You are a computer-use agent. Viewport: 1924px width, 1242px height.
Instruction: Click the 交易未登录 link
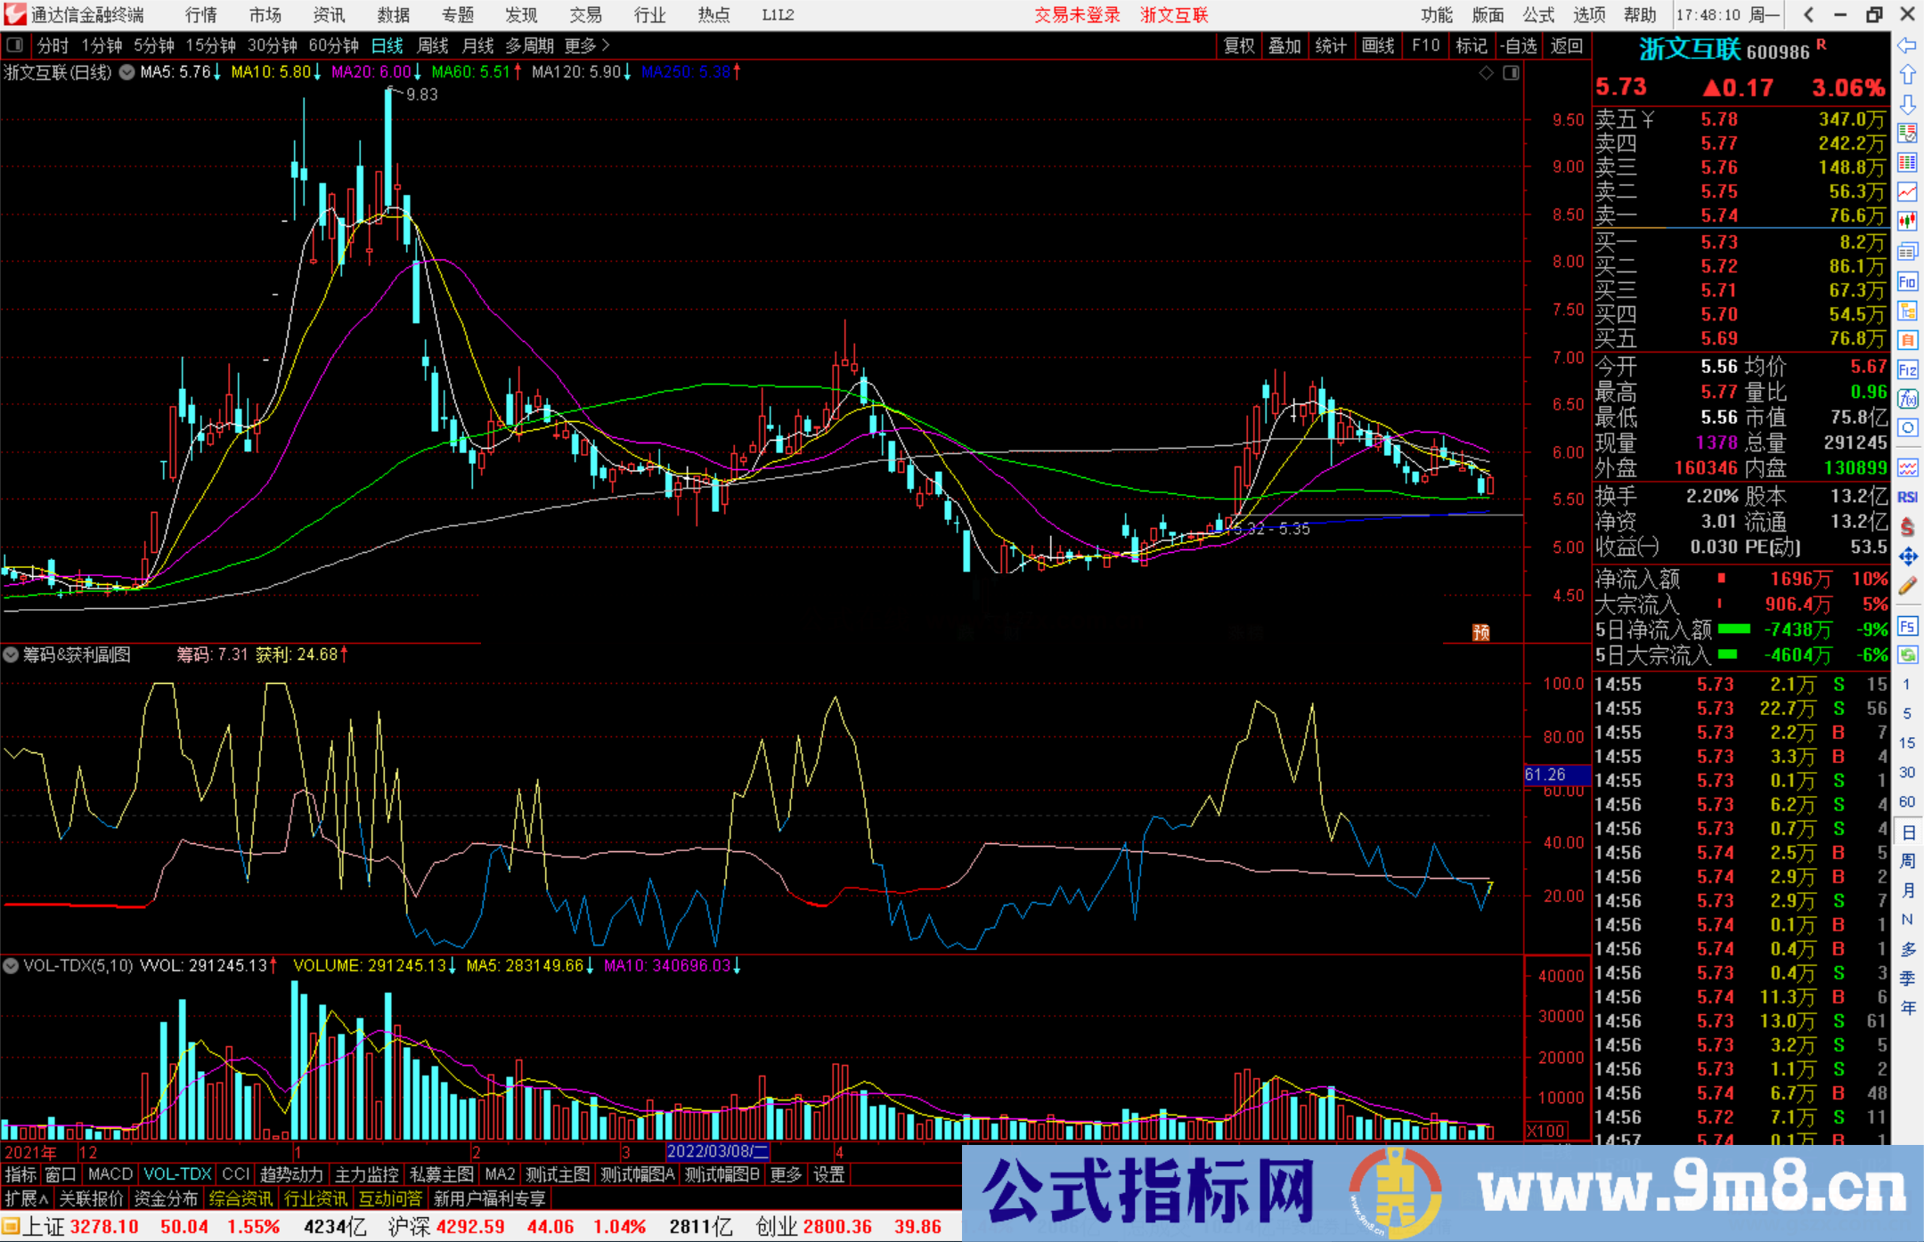coord(1076,14)
